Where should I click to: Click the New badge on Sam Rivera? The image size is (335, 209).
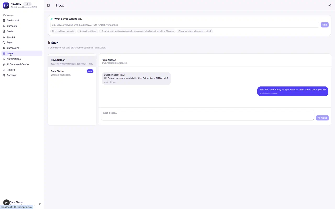(90, 71)
